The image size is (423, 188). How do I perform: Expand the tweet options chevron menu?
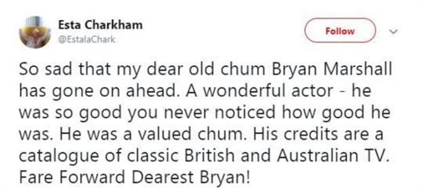tap(394, 32)
